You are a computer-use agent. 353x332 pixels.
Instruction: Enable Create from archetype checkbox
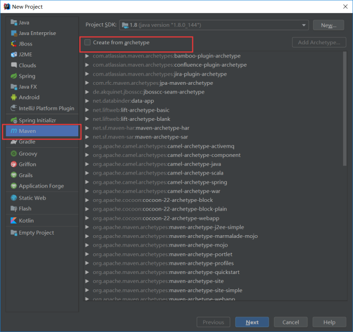87,42
